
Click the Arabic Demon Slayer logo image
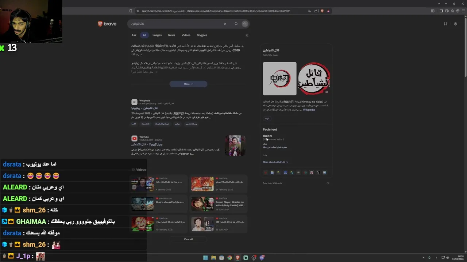click(314, 79)
